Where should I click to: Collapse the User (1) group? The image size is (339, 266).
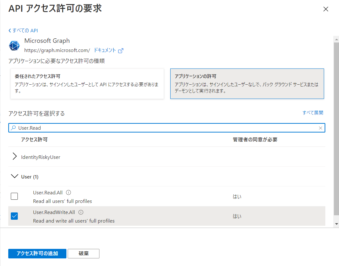click(15, 176)
